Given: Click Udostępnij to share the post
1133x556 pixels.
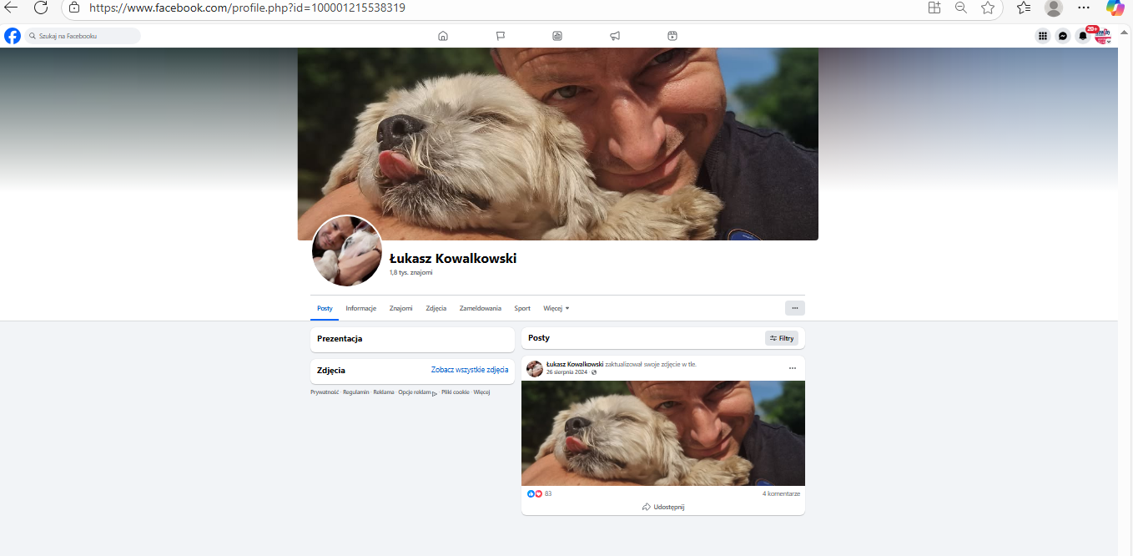Looking at the screenshot, I should 663,507.
